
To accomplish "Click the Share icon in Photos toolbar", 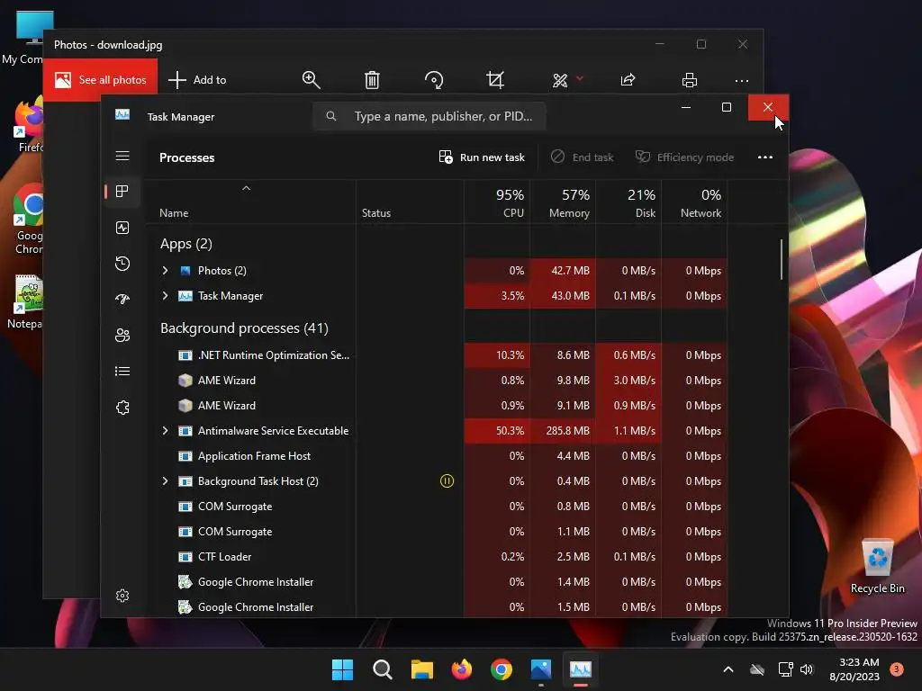I will click(x=628, y=79).
